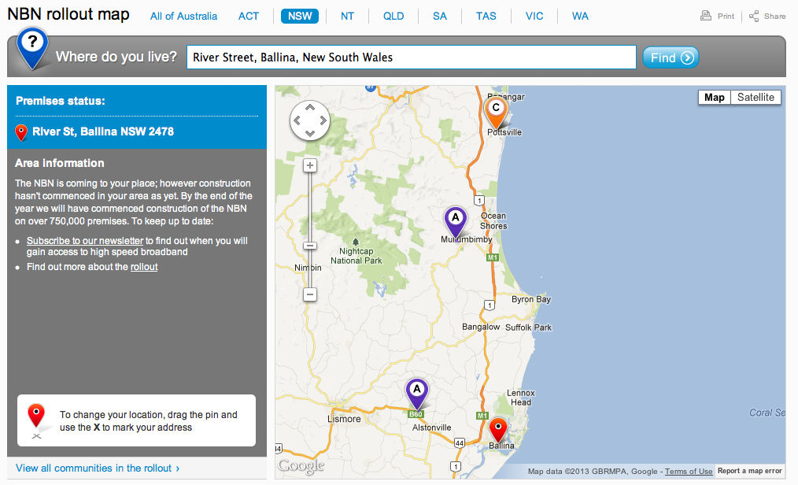This screenshot has height=485, width=798.
Task: Click the Lennox Head map label
Action: (521, 398)
